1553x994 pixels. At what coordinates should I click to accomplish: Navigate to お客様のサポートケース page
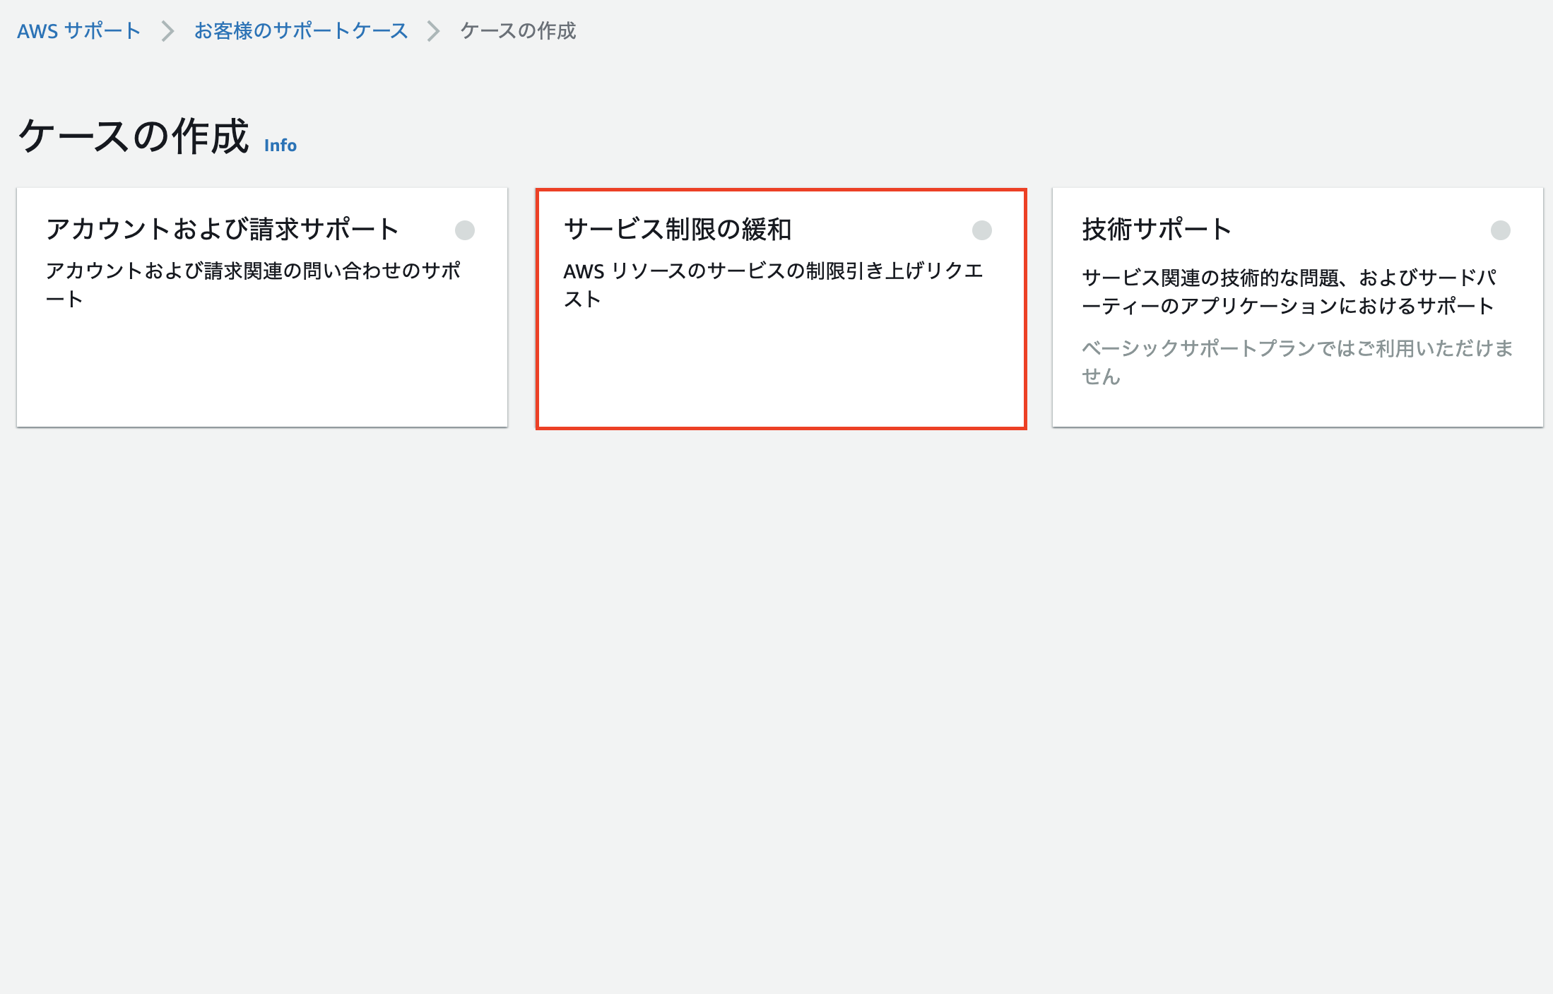point(300,31)
